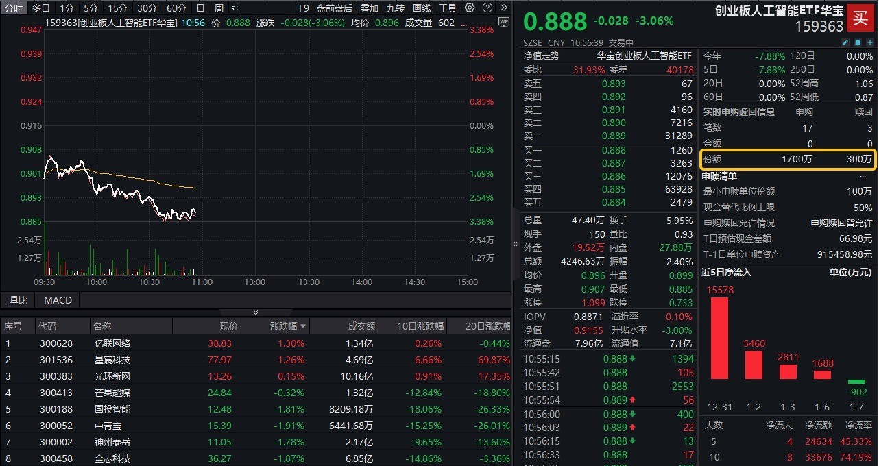Screen dimensions: 879x466
Task: Click the bell alert icon
Action: [857, 42]
